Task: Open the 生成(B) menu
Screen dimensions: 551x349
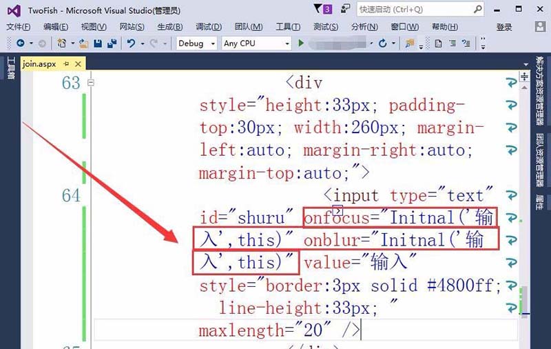Action: (169, 27)
